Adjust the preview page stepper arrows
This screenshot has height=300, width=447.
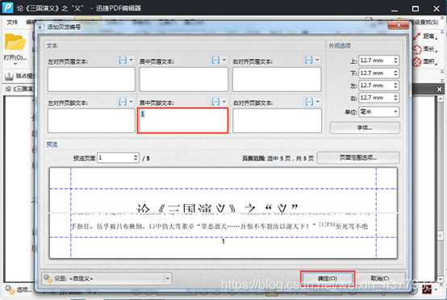[x=136, y=157]
